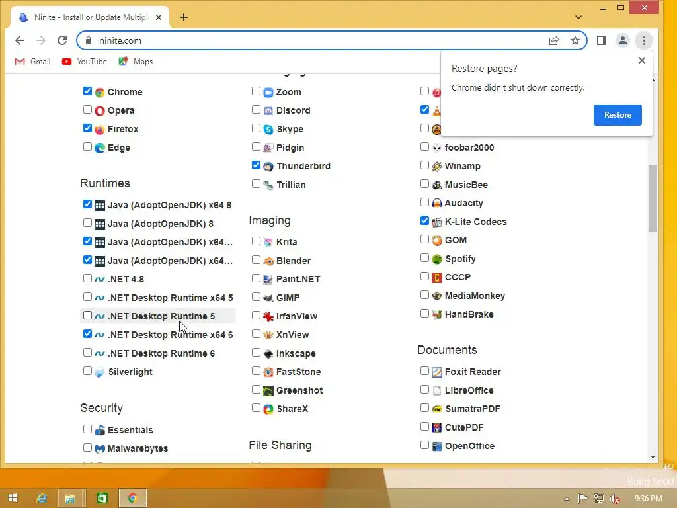Image resolution: width=677 pixels, height=508 pixels.
Task: Uncheck the K-Lite Codecs checkbox
Action: tap(425, 221)
